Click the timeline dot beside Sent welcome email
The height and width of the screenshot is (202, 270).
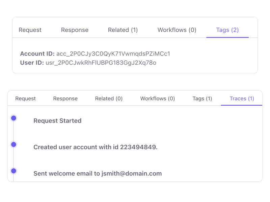pyautogui.click(x=13, y=171)
